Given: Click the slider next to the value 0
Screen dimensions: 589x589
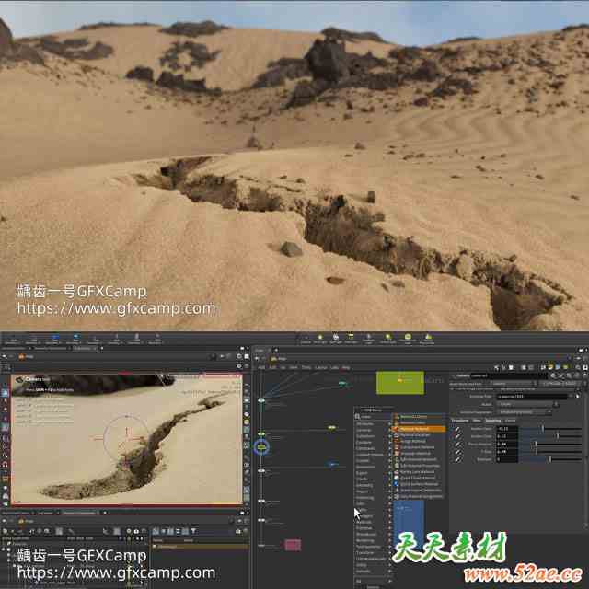Looking at the screenshot, I should click(x=550, y=459).
